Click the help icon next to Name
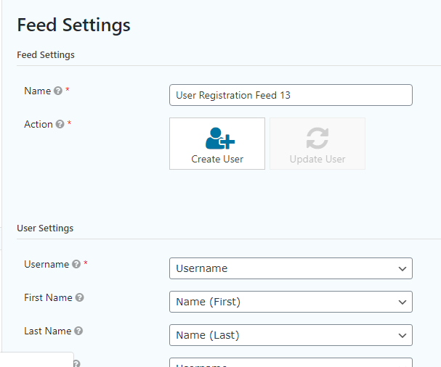441x367 pixels. click(x=58, y=91)
